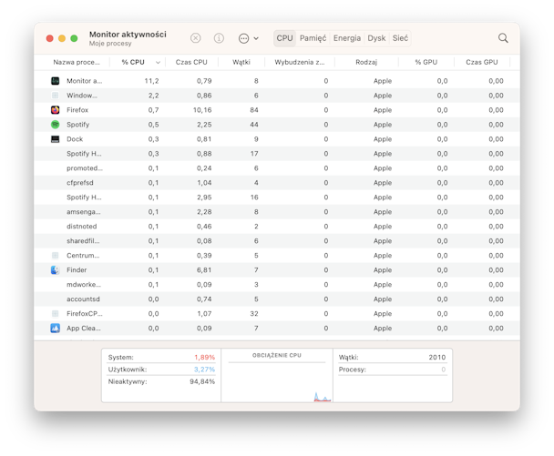
Task: Toggle the sort direction arrow in % CPU
Action: 158,63
